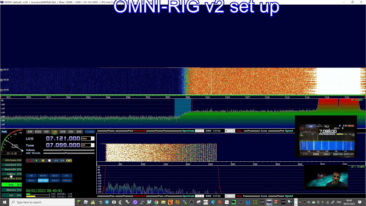The width and height of the screenshot is (366, 206).
Task: Enable the ANotch auto notch
Action: pos(67,181)
